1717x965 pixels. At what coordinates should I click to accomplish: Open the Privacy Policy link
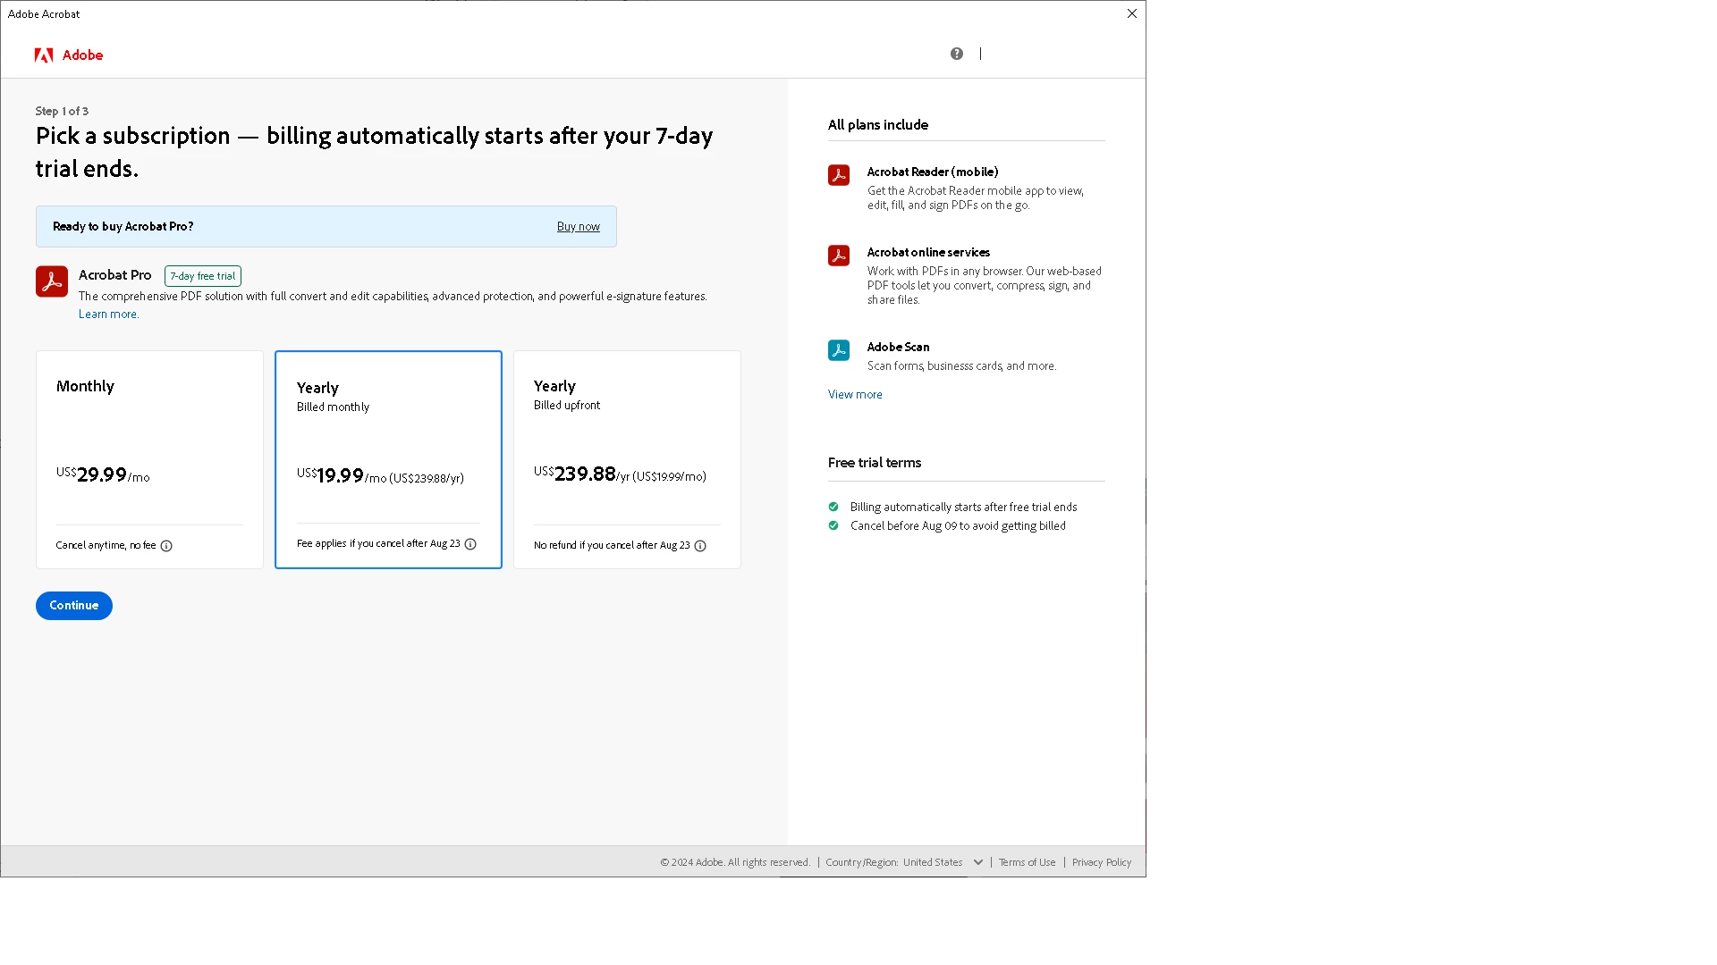[1101, 862]
